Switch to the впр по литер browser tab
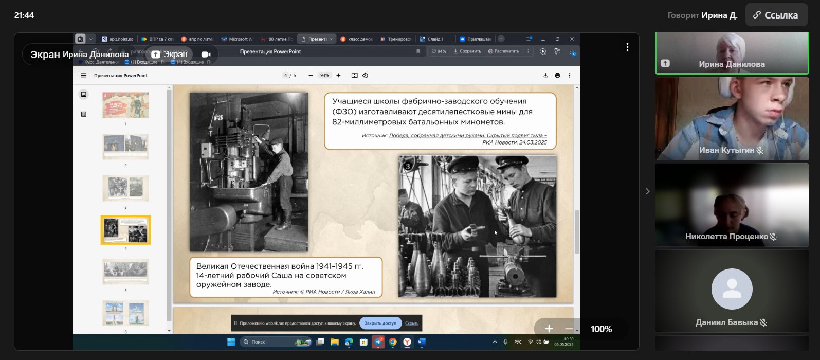 pos(197,39)
